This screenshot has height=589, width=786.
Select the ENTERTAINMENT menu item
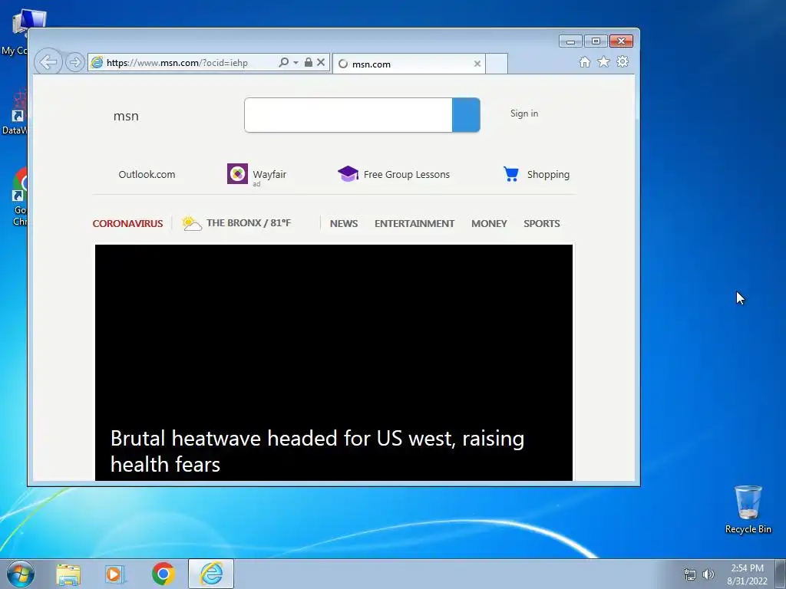click(414, 223)
